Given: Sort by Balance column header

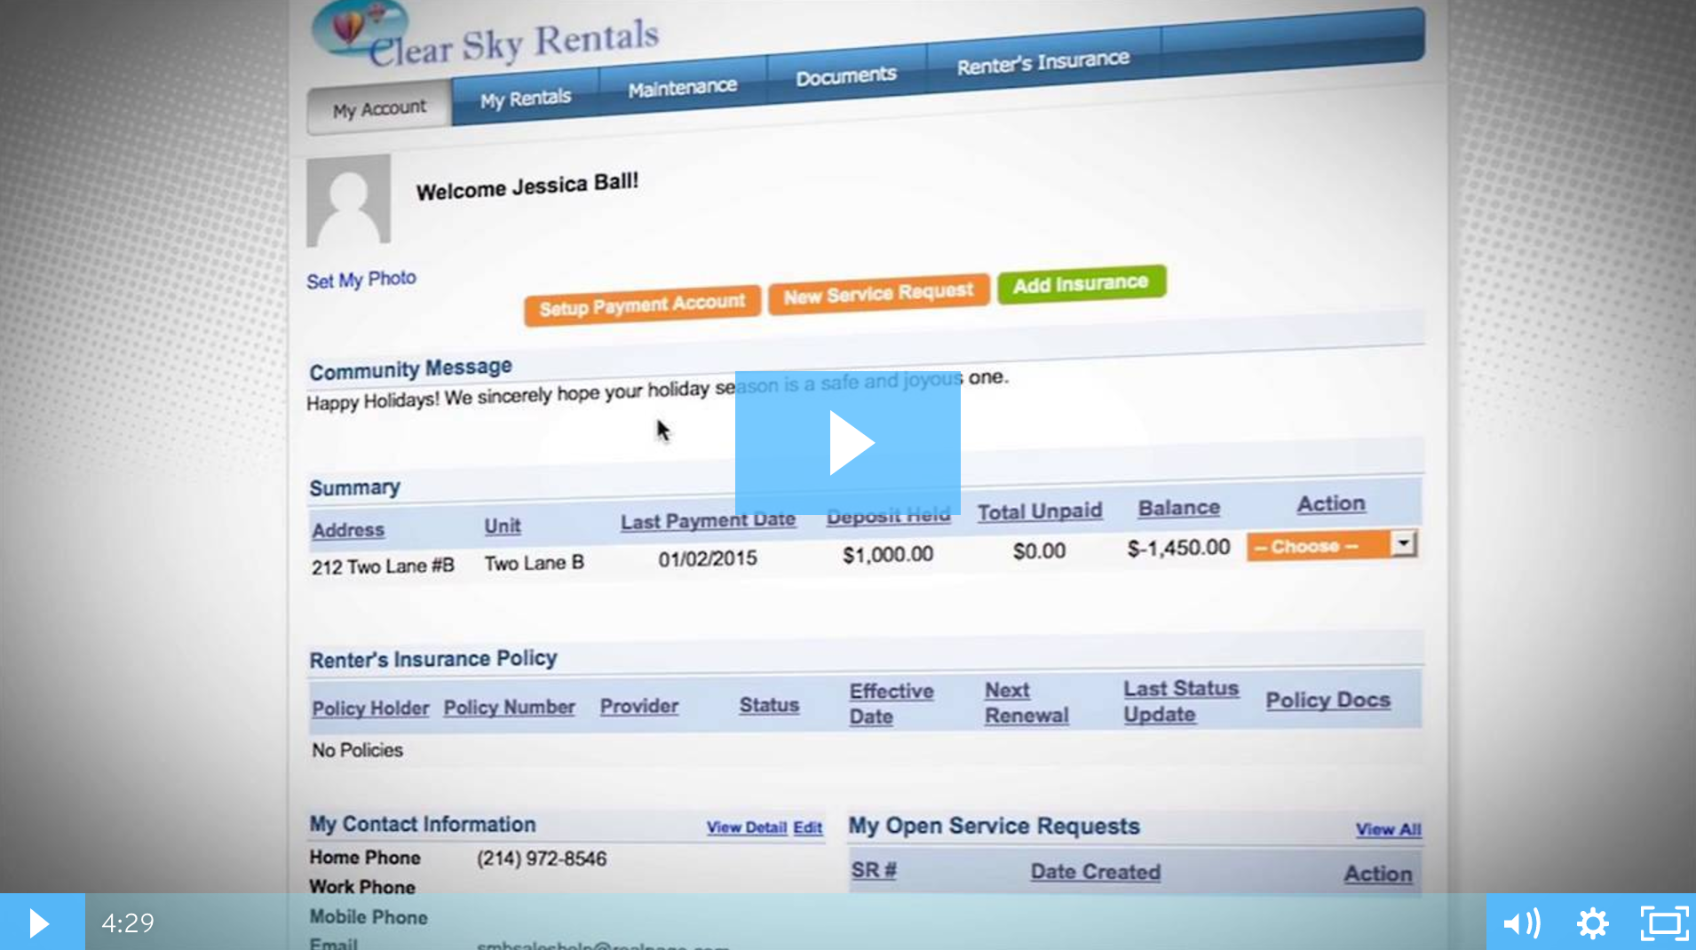Looking at the screenshot, I should [1179, 508].
